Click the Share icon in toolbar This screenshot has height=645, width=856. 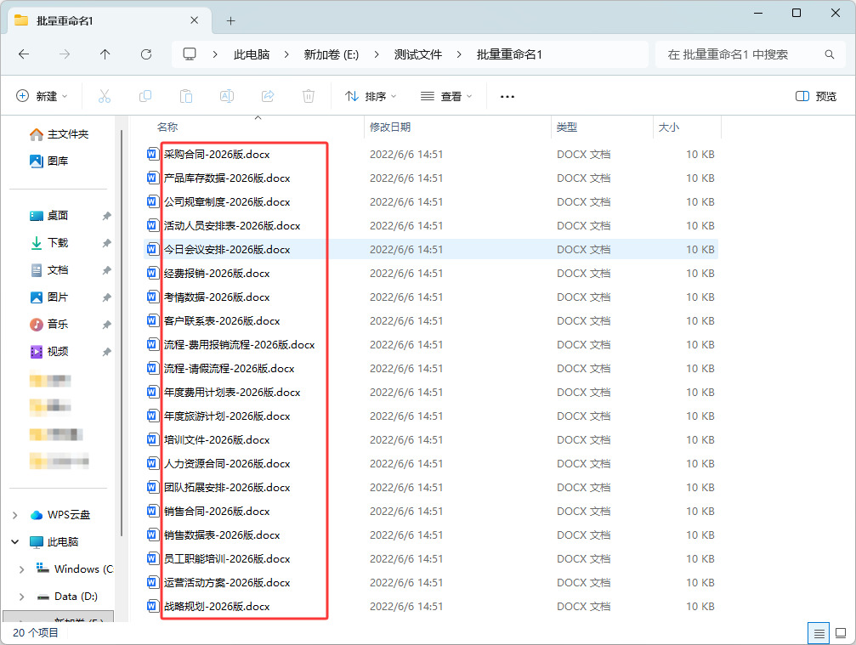tap(268, 97)
